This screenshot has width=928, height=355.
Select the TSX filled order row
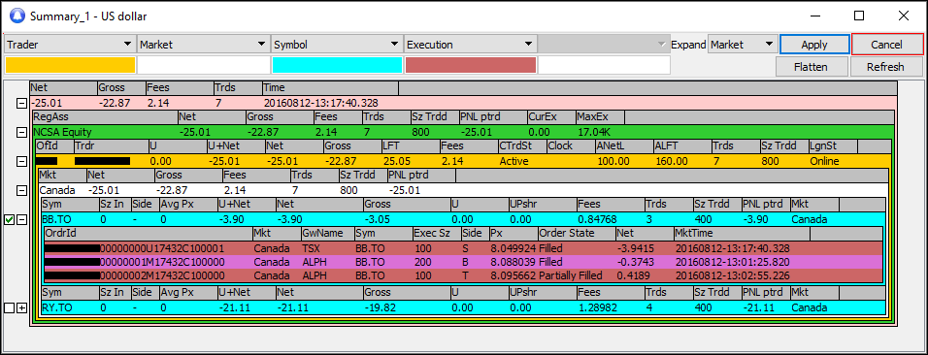click(x=463, y=248)
